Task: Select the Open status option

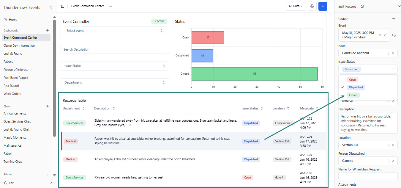Action: (x=353, y=80)
